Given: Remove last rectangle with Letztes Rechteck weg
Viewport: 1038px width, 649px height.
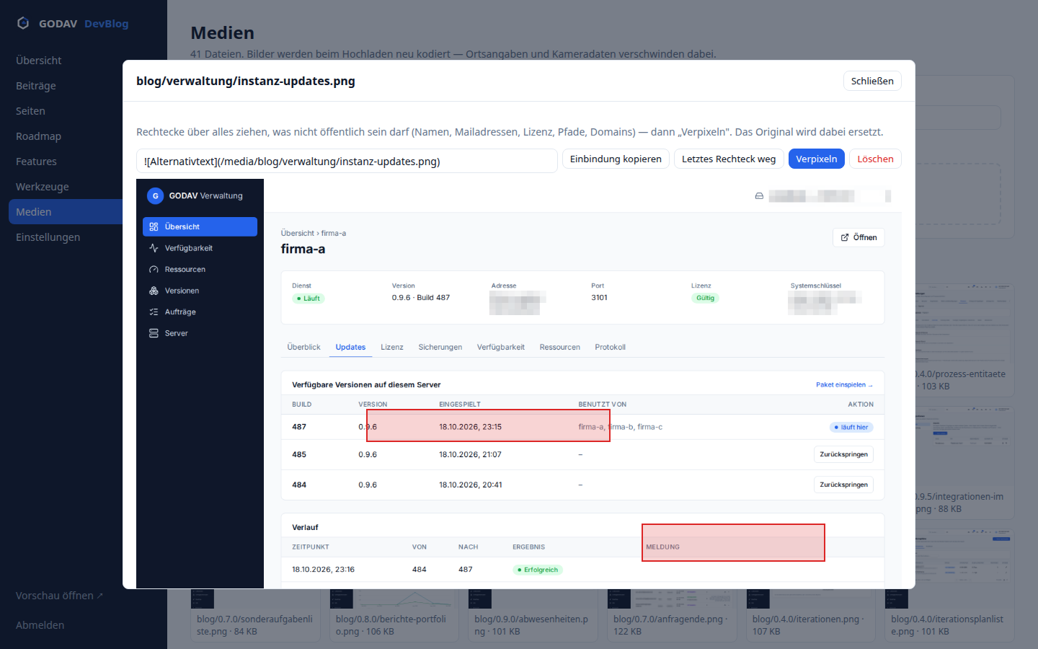Looking at the screenshot, I should click(729, 159).
